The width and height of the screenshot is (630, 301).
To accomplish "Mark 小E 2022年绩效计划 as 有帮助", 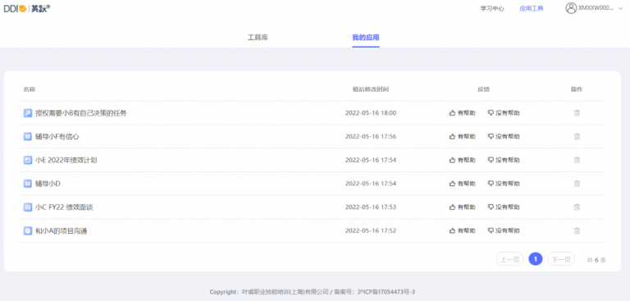I will tap(462, 160).
